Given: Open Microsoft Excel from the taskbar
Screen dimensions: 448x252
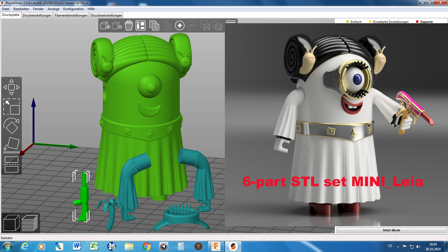Looking at the screenshot, I should (94, 246).
